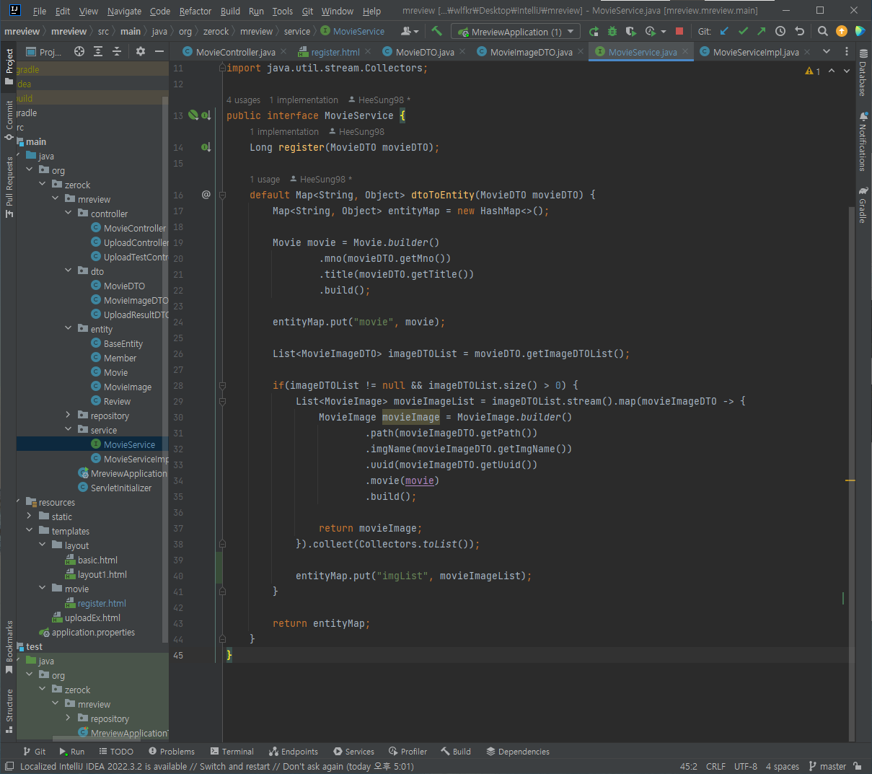Screen dimensions: 872x774
Task: Collapse the controller folder
Action: point(69,213)
